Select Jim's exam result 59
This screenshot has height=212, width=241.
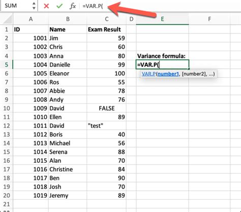[107, 38]
